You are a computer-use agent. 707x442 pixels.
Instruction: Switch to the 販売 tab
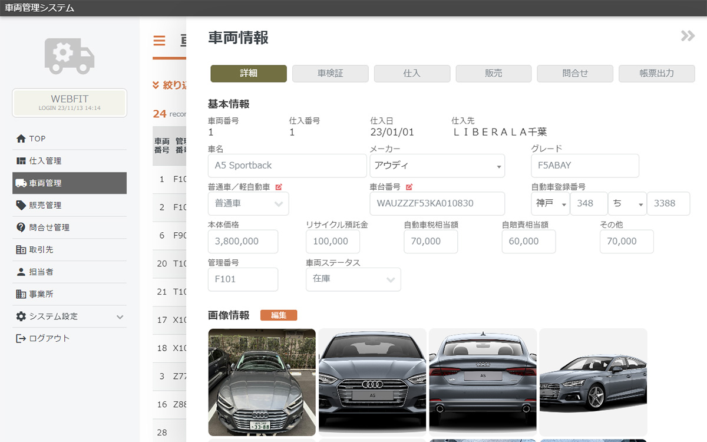pos(494,74)
